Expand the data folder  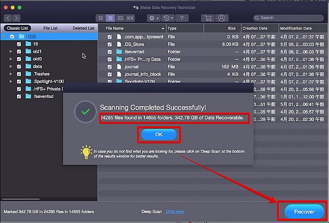pyautogui.click(x=11, y=66)
